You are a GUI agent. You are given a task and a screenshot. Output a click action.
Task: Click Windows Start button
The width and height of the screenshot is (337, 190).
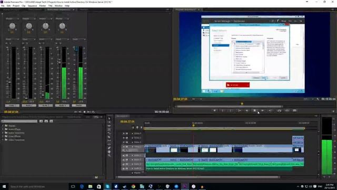4,186
